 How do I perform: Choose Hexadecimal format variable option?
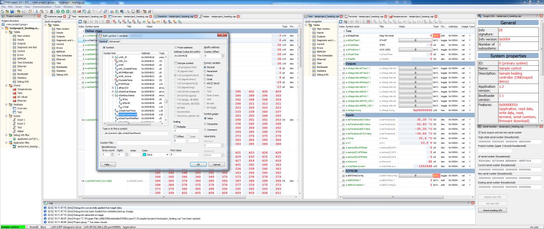click(x=205, y=71)
